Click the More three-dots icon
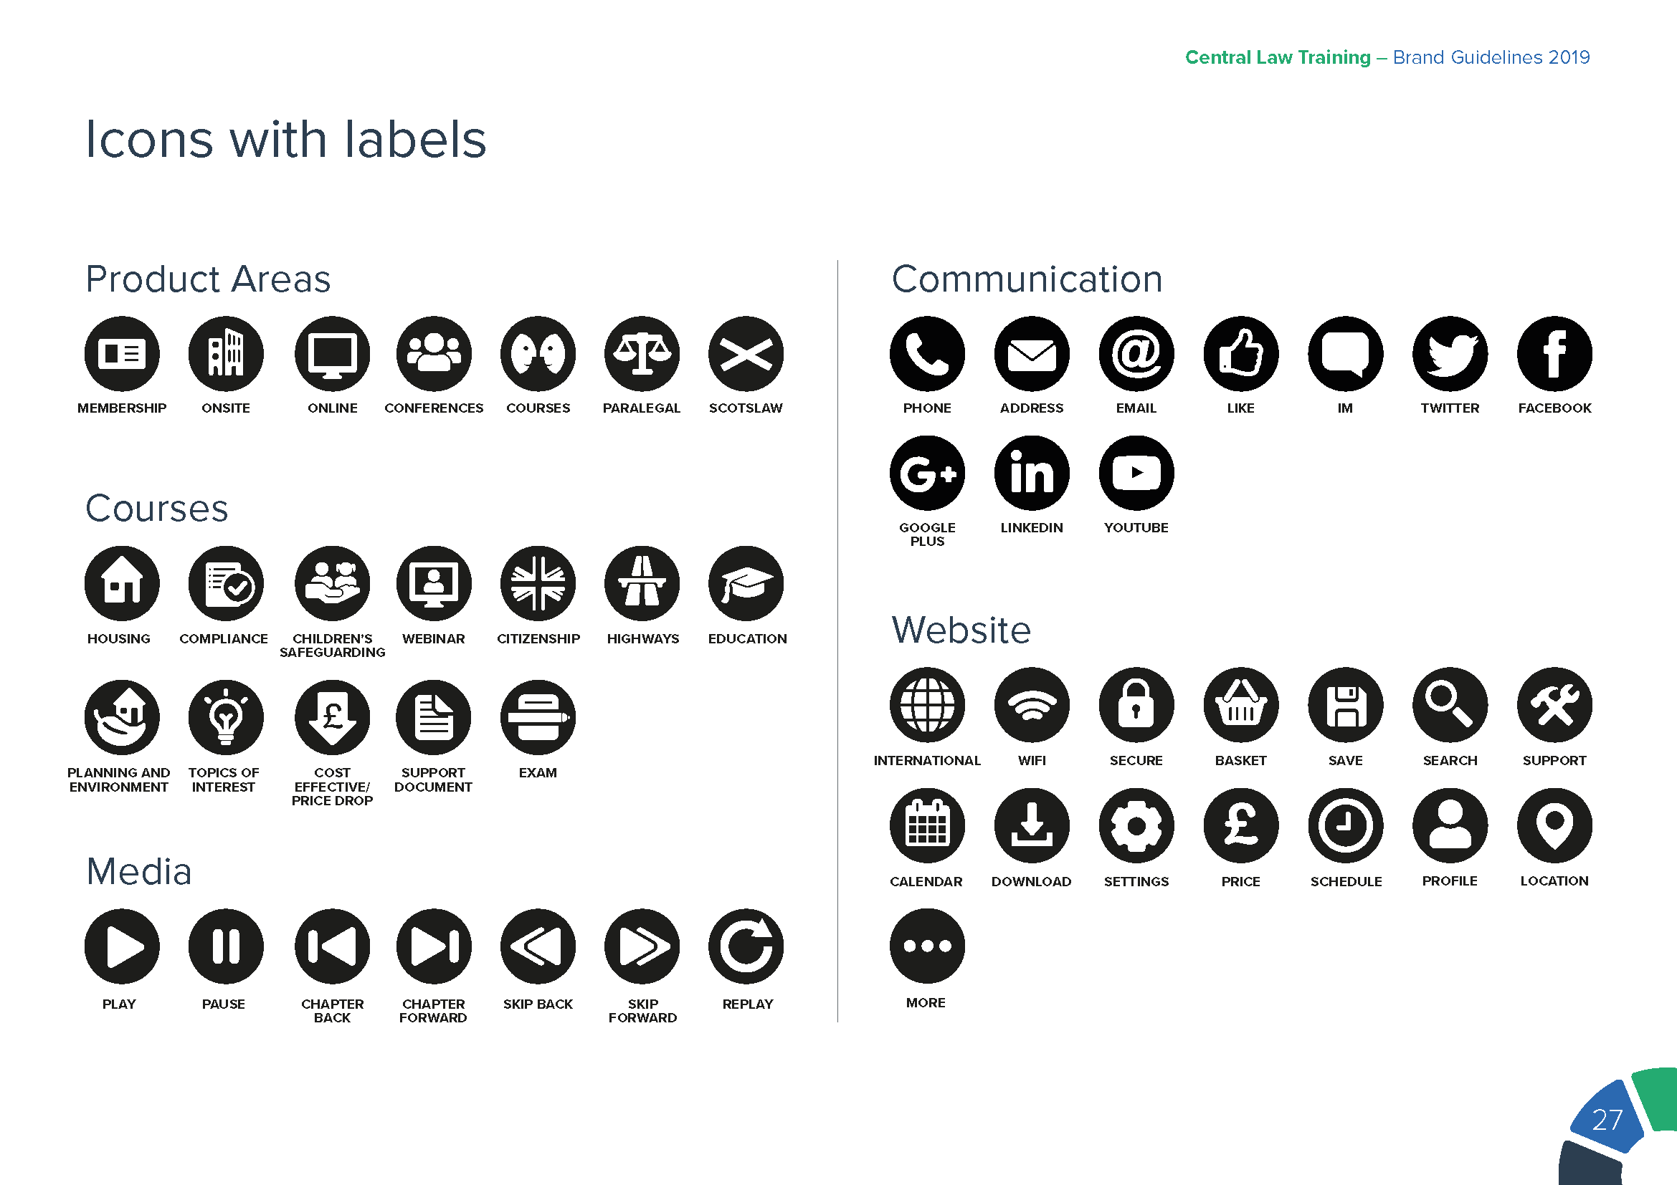The image size is (1677, 1185). (x=927, y=946)
